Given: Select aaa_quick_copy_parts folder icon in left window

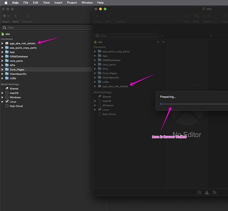Looking at the screenshot, I should (7, 48).
